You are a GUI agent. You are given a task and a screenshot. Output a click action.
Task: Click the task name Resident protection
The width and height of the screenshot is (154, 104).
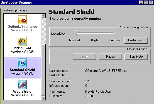(x=98, y=92)
